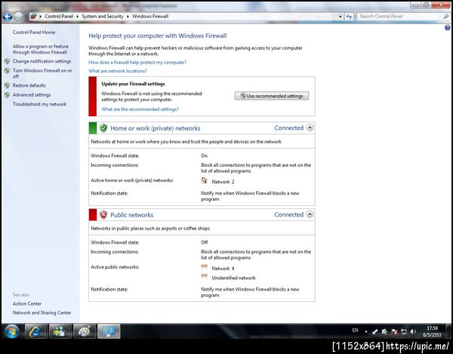Open Paint palette icon in taskbar
453x354 pixels.
coord(84,331)
